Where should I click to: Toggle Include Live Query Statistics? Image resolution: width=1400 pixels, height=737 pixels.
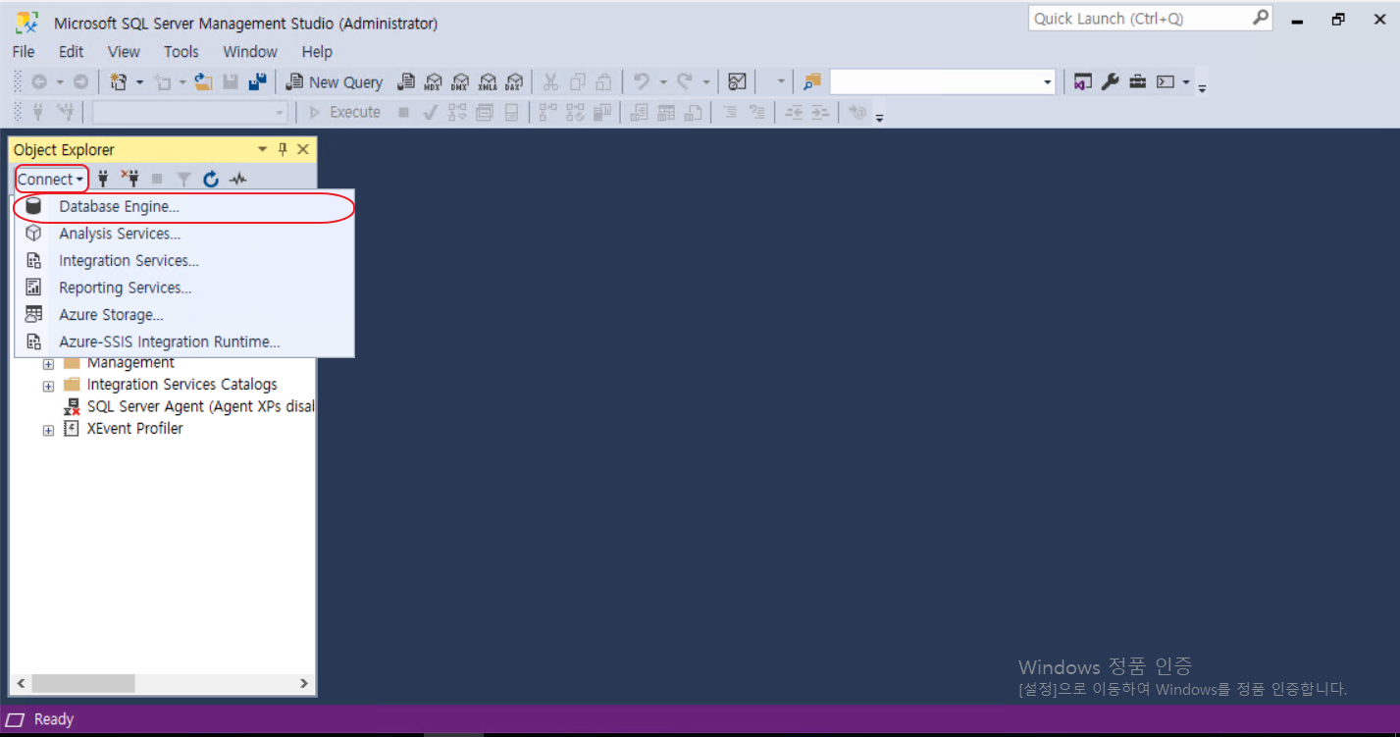pyautogui.click(x=575, y=112)
